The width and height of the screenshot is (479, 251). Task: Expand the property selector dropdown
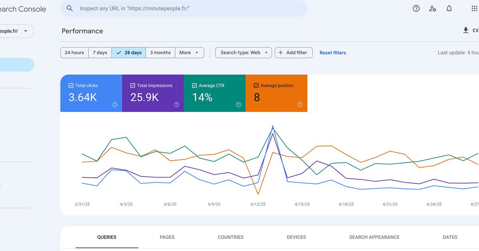coord(26,31)
